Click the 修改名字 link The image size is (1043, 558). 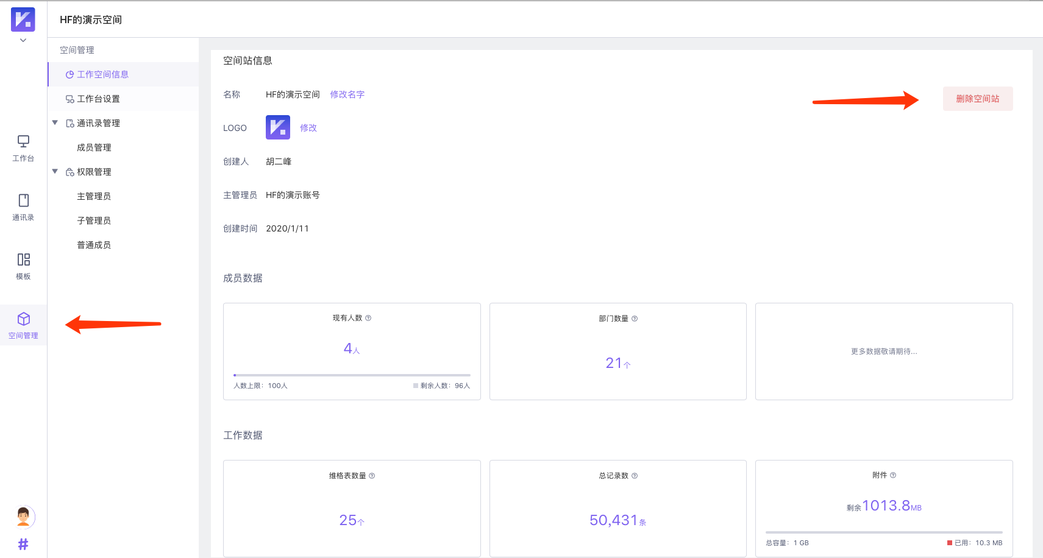[x=347, y=94]
